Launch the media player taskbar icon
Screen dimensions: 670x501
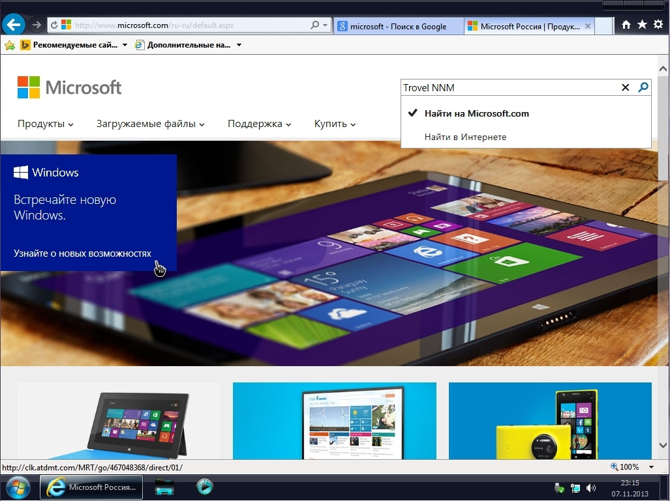205,487
